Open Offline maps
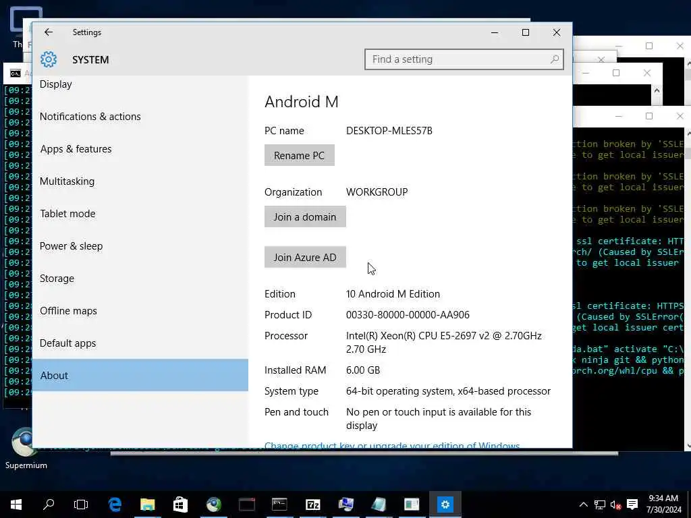This screenshot has height=518, width=691. tap(68, 310)
